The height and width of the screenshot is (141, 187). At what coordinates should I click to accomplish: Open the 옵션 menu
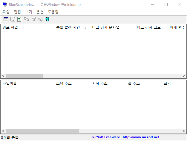pos(40,12)
